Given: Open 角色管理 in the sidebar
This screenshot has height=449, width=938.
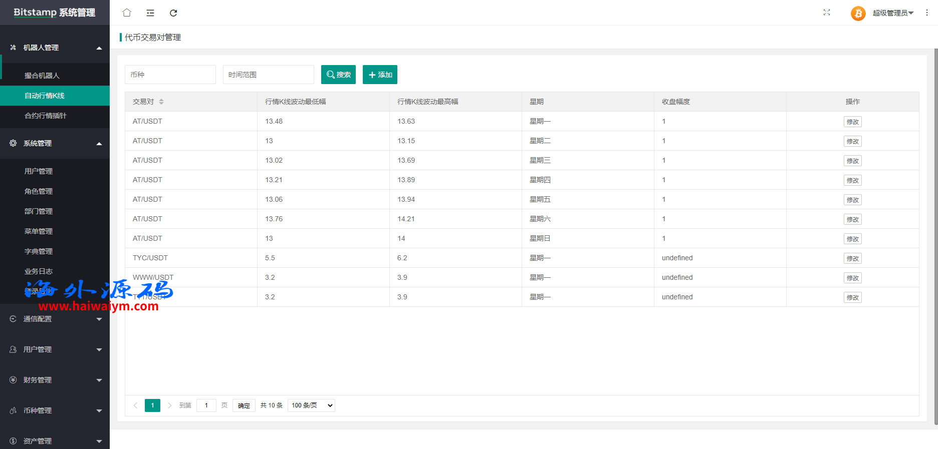Looking at the screenshot, I should pos(39,191).
